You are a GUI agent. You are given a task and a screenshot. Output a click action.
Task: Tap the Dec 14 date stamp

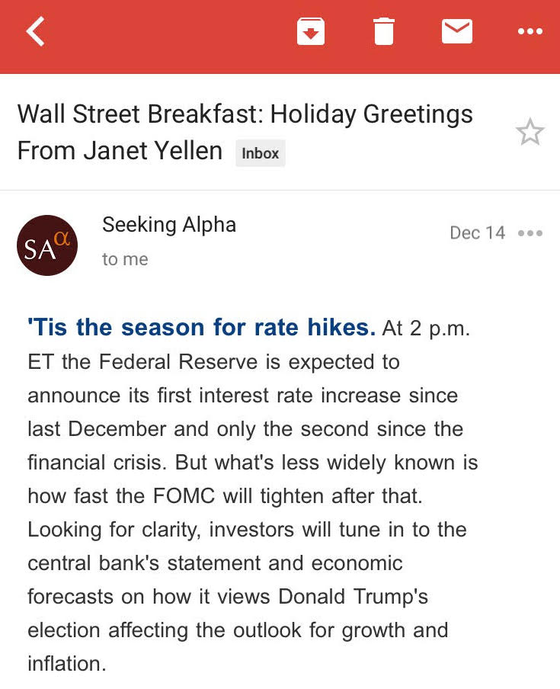pos(478,233)
